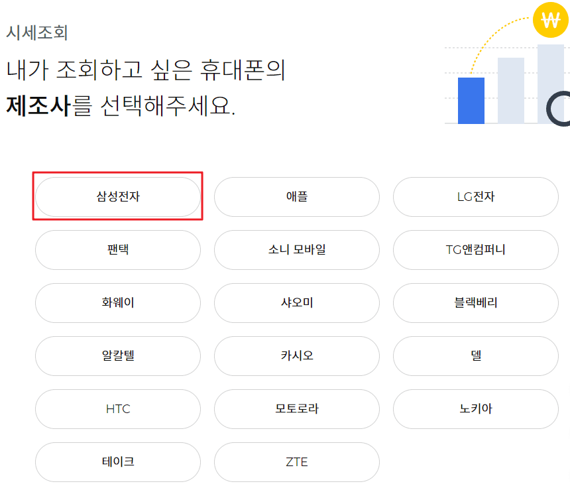Choose 소니 모바일 as your phone brand
570x492 pixels.
296,250
